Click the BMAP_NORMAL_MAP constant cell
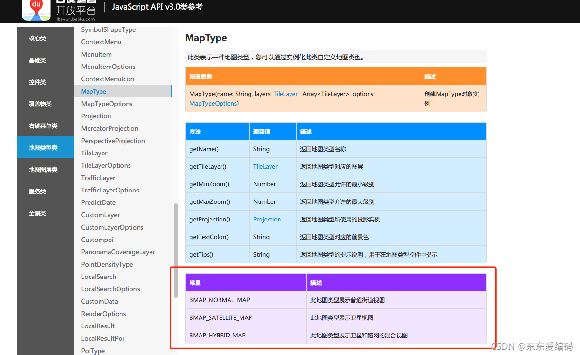The height and width of the screenshot is (355, 580). (246, 300)
